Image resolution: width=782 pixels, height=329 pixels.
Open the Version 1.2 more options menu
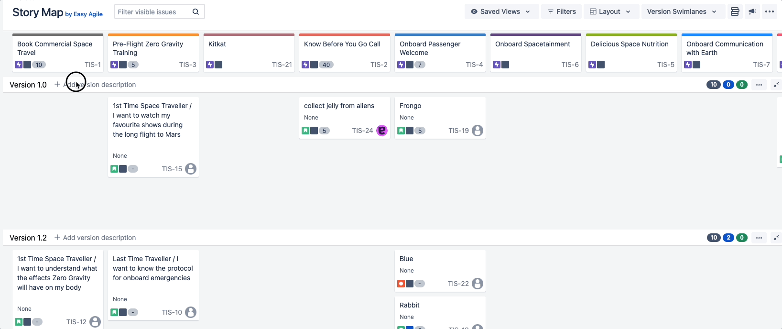pyautogui.click(x=759, y=238)
